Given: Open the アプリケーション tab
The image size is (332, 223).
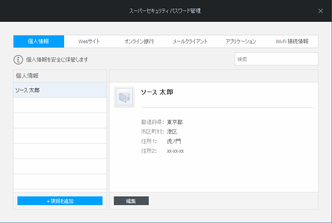Looking at the screenshot, I should 241,41.
